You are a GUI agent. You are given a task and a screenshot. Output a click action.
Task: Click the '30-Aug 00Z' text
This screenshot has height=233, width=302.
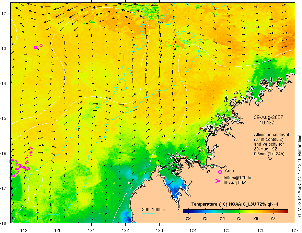[x=234, y=183]
